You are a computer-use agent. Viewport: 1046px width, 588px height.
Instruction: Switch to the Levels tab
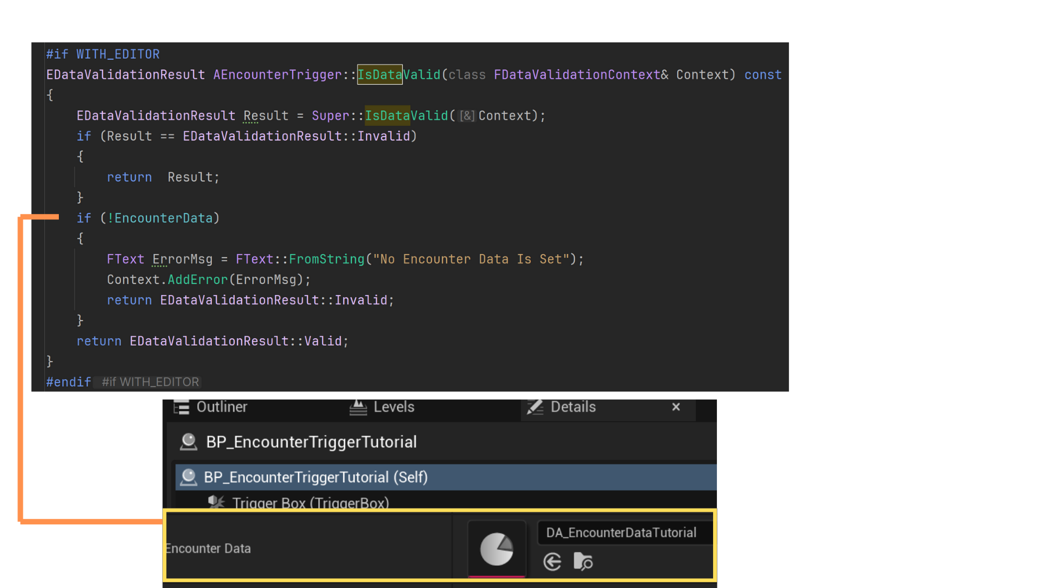click(x=393, y=407)
